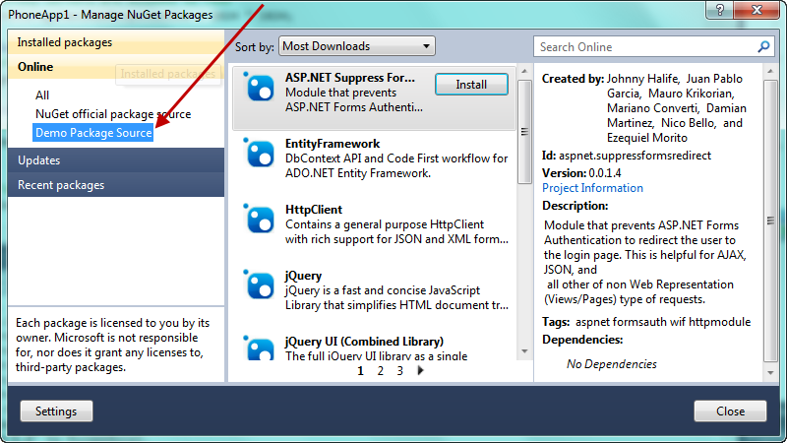
Task: Click the EntityFramework package icon
Action: (x=259, y=154)
